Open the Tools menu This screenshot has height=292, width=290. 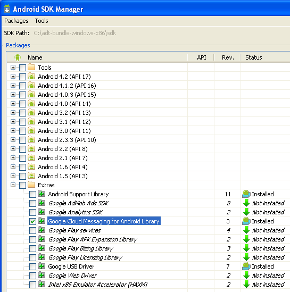(42, 21)
